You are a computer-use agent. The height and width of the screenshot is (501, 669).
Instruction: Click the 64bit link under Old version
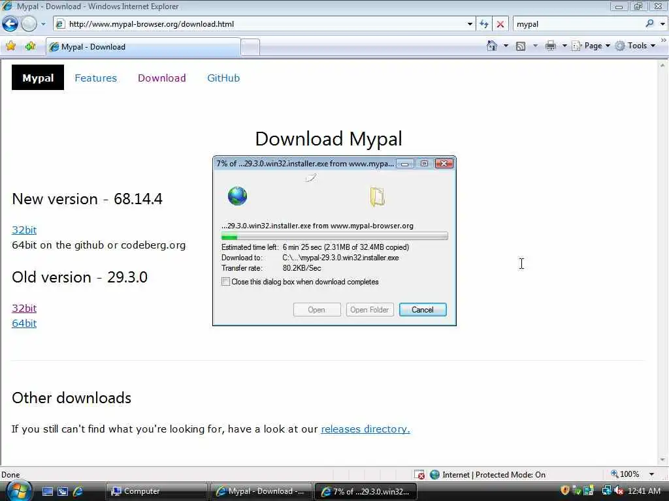coord(24,324)
